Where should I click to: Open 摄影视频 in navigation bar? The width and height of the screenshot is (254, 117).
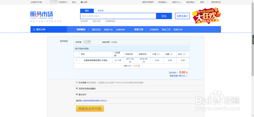(x=96, y=30)
